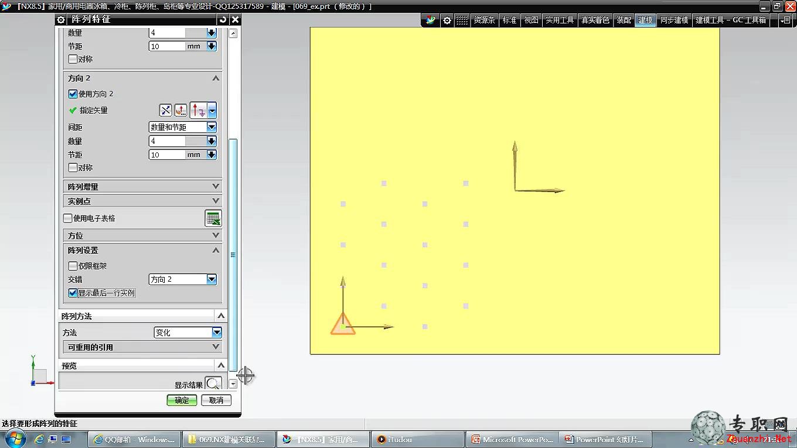Switch to Microsoft PowerPoint taskbar window

coord(513,439)
